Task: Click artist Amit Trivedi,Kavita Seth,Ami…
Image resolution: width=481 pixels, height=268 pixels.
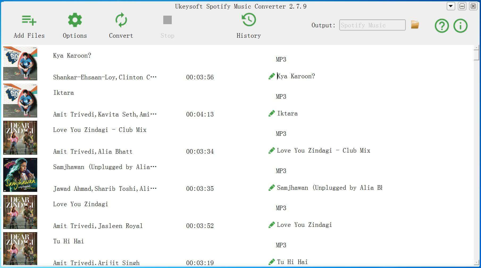Action: point(105,114)
